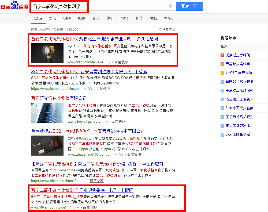Expand dropdown arrow next to www.99inf.com URL
Image resolution: width=268 pixels, height=212 pixels.
click(109, 62)
